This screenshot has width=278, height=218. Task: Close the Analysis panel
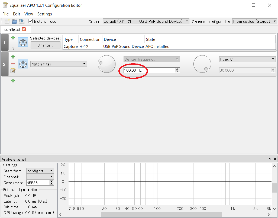click(275, 159)
